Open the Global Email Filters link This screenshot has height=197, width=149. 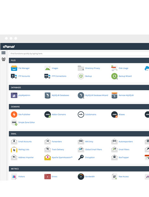(93, 149)
